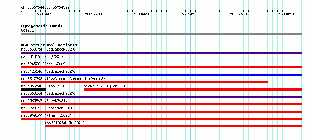Click ruler position 56094520

(287, 14)
